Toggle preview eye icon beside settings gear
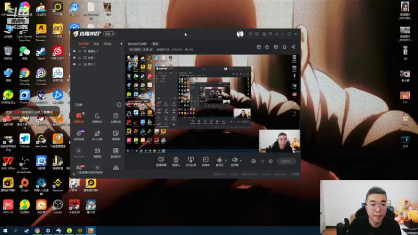The height and width of the screenshot is (235, 418). pos(262,161)
